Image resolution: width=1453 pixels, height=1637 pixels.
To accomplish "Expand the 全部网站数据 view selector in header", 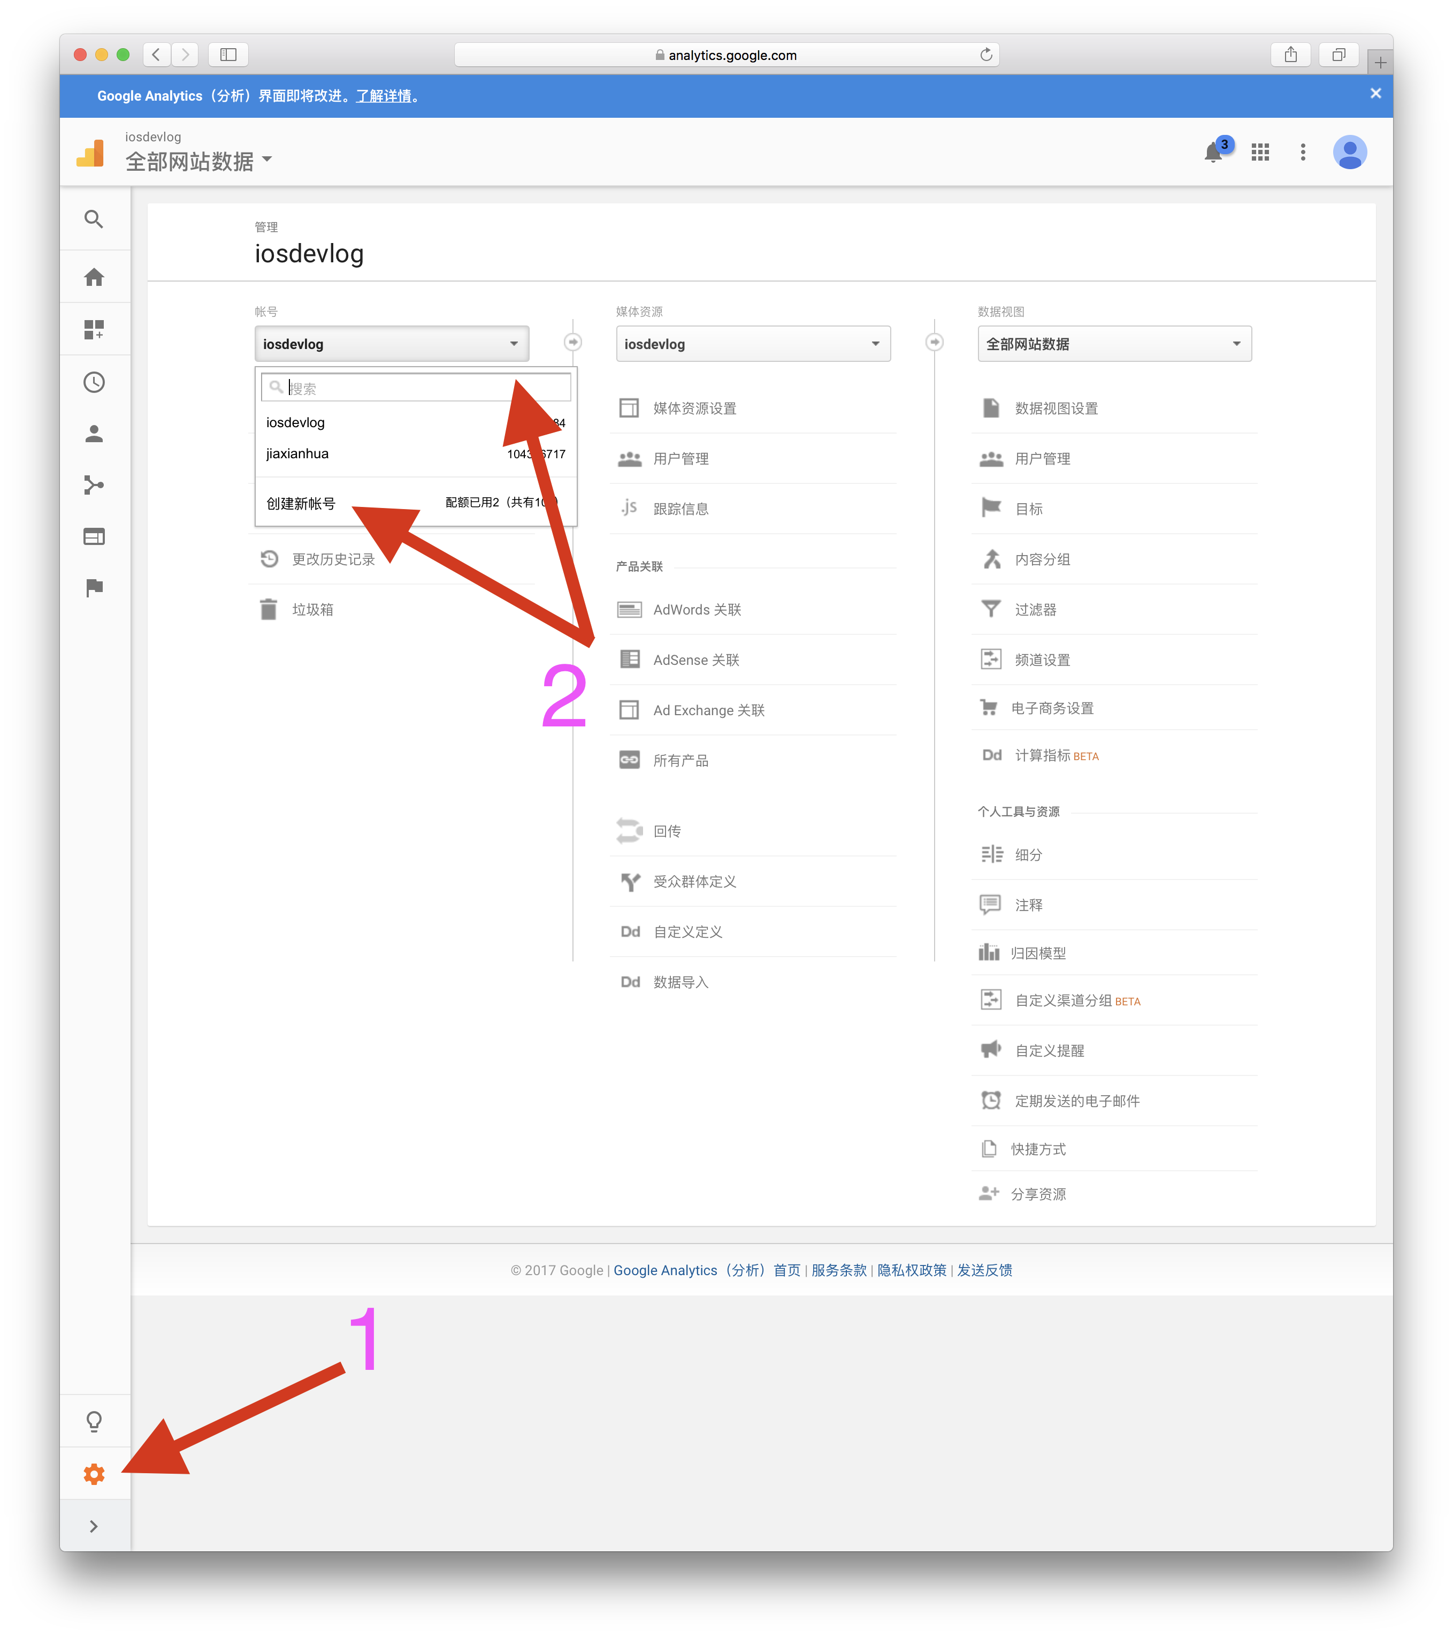I will pos(198,162).
